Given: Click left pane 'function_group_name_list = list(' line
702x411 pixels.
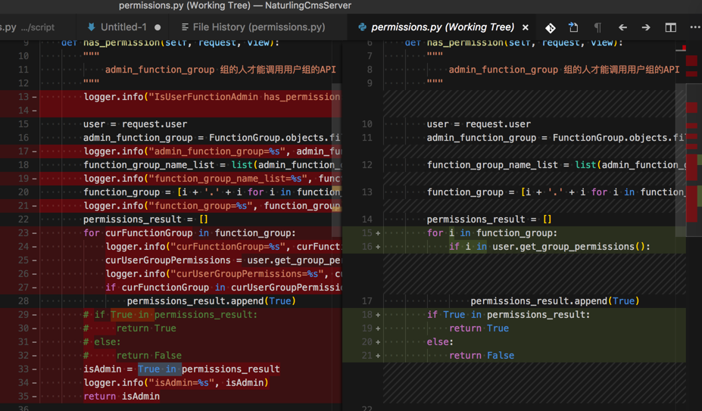Looking at the screenshot, I should click(212, 165).
